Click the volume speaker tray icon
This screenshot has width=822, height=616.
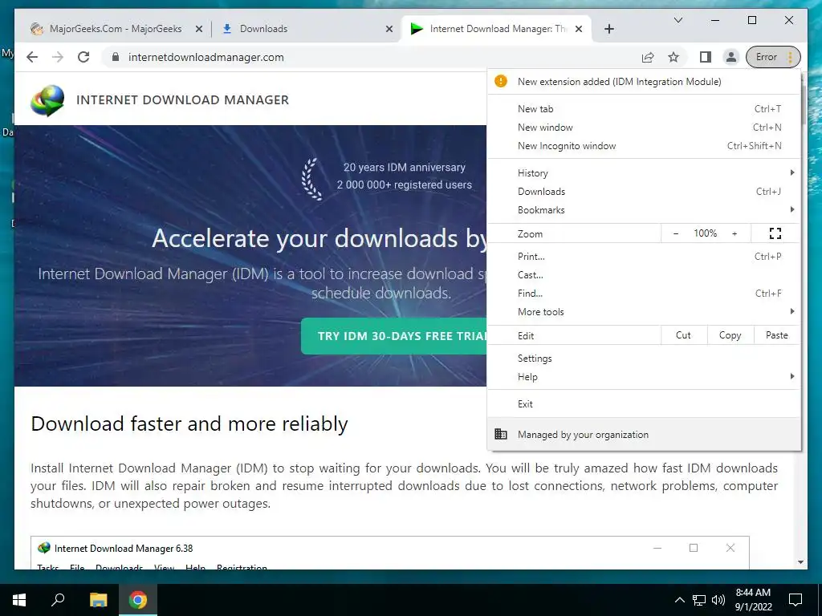(x=718, y=600)
